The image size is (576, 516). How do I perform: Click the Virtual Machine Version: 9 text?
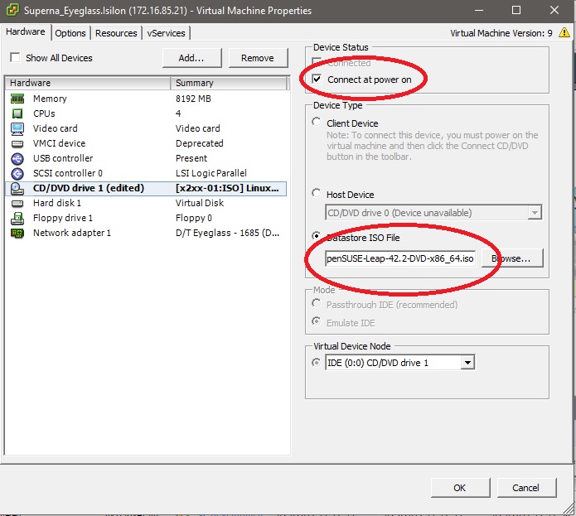[x=501, y=33]
